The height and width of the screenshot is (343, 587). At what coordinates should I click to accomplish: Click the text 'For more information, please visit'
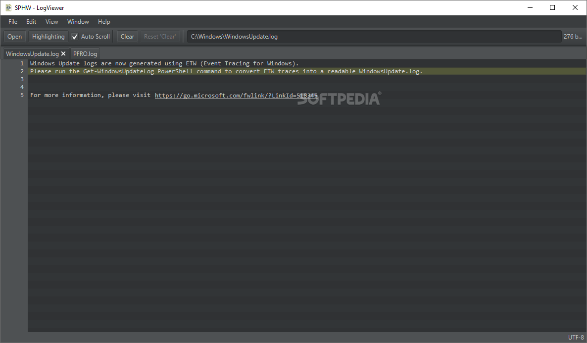click(x=90, y=95)
